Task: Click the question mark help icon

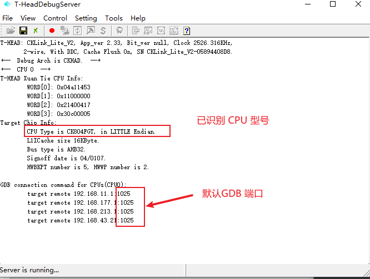Action: click(187, 31)
